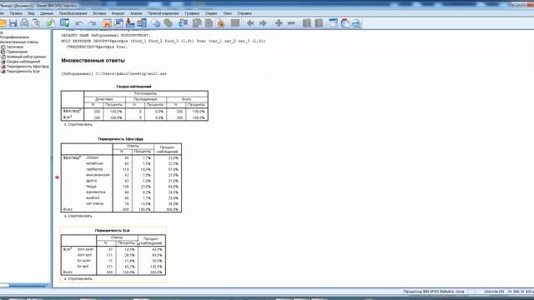Click the for sprt row label
The width and height of the screenshot is (534, 300).
pyautogui.click(x=83, y=267)
